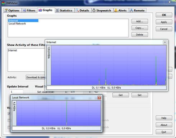176x138 pixels.
Task: Click the Update Interval input field
Action: [16, 92]
